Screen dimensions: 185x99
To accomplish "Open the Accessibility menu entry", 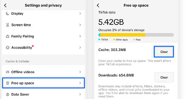I will tap(43, 47).
